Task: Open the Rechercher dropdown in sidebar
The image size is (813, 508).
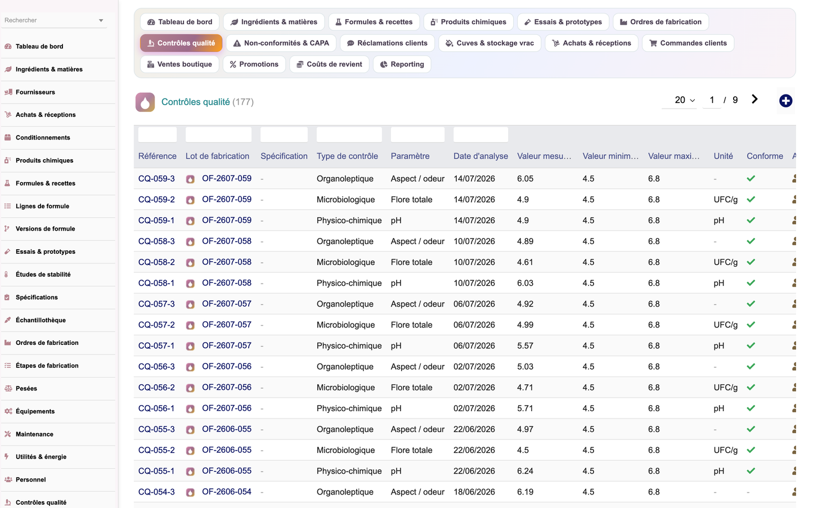Action: (55, 20)
